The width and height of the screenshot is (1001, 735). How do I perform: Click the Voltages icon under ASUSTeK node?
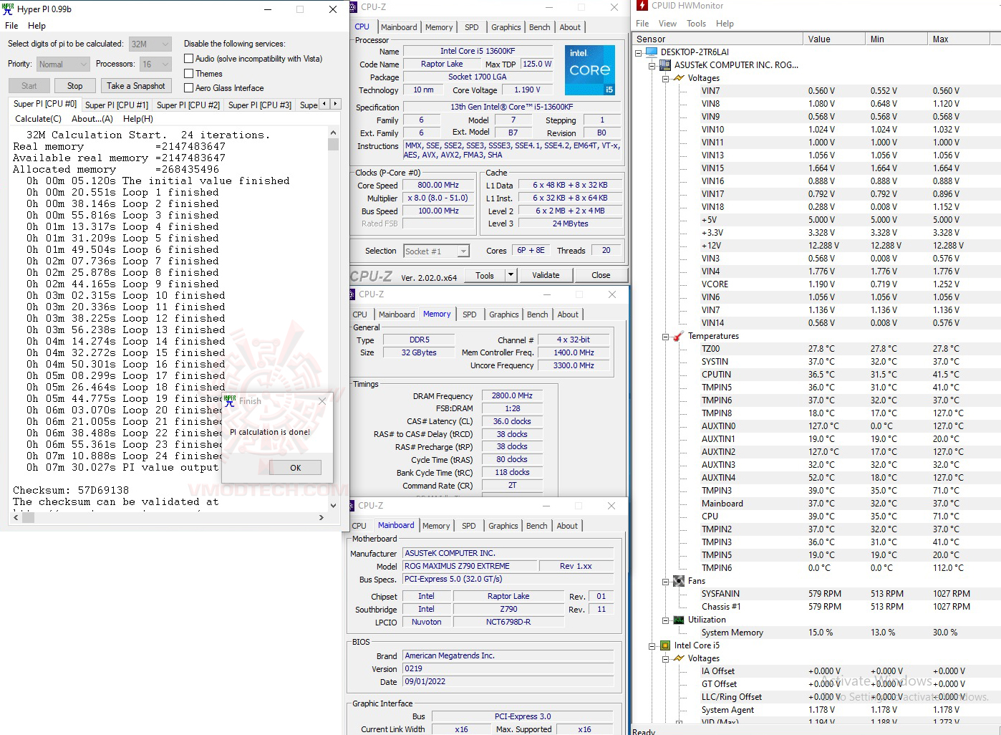point(679,78)
